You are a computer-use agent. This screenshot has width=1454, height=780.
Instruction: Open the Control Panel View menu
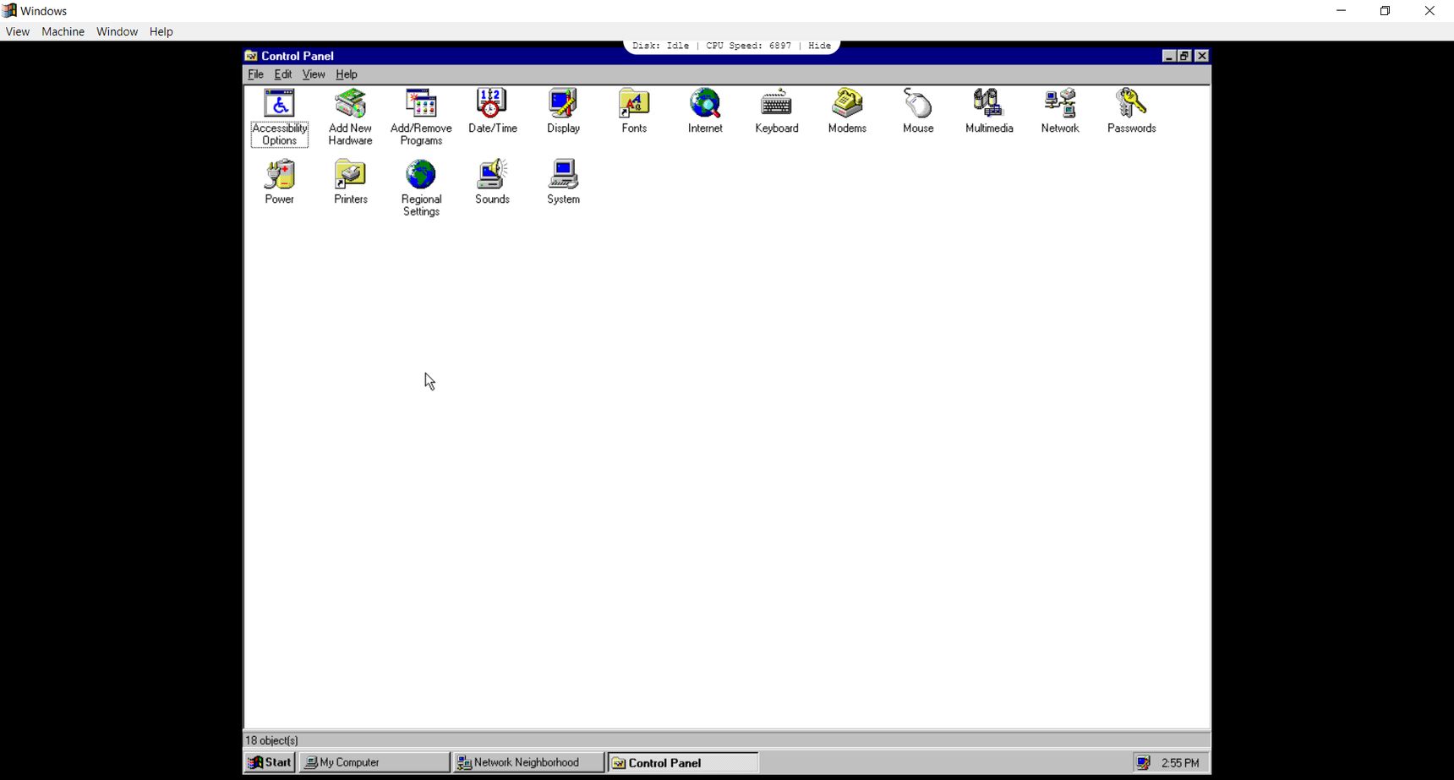(x=314, y=74)
